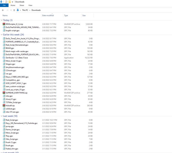Go back with the Back arrow
Image resolution: width=172 pixels, height=153 pixels.
point(3,10)
